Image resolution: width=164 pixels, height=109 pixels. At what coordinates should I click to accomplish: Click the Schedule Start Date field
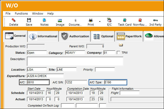(36, 93)
